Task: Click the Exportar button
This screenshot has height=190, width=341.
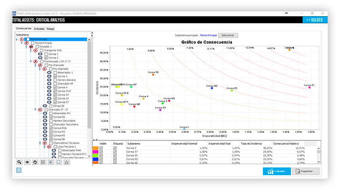Action: click(x=306, y=171)
